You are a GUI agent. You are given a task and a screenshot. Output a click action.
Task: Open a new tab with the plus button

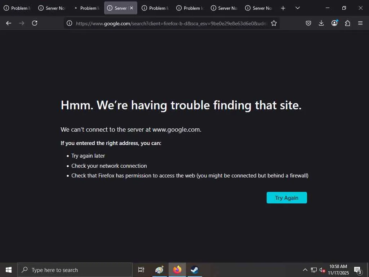pos(283,8)
